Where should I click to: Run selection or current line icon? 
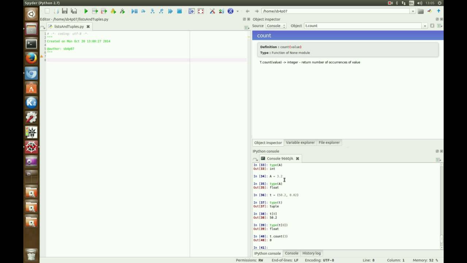tap(113, 11)
